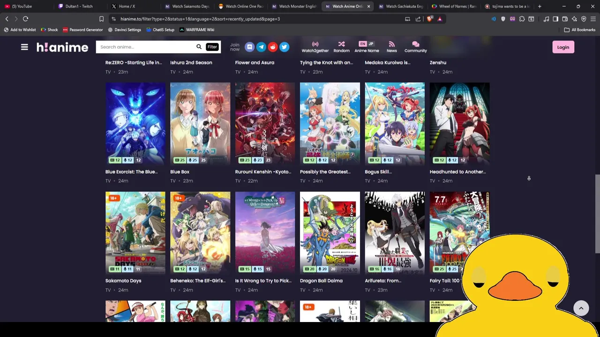Open Bogus Skill poster thumbnail
This screenshot has width=600, height=337.
[x=395, y=124]
